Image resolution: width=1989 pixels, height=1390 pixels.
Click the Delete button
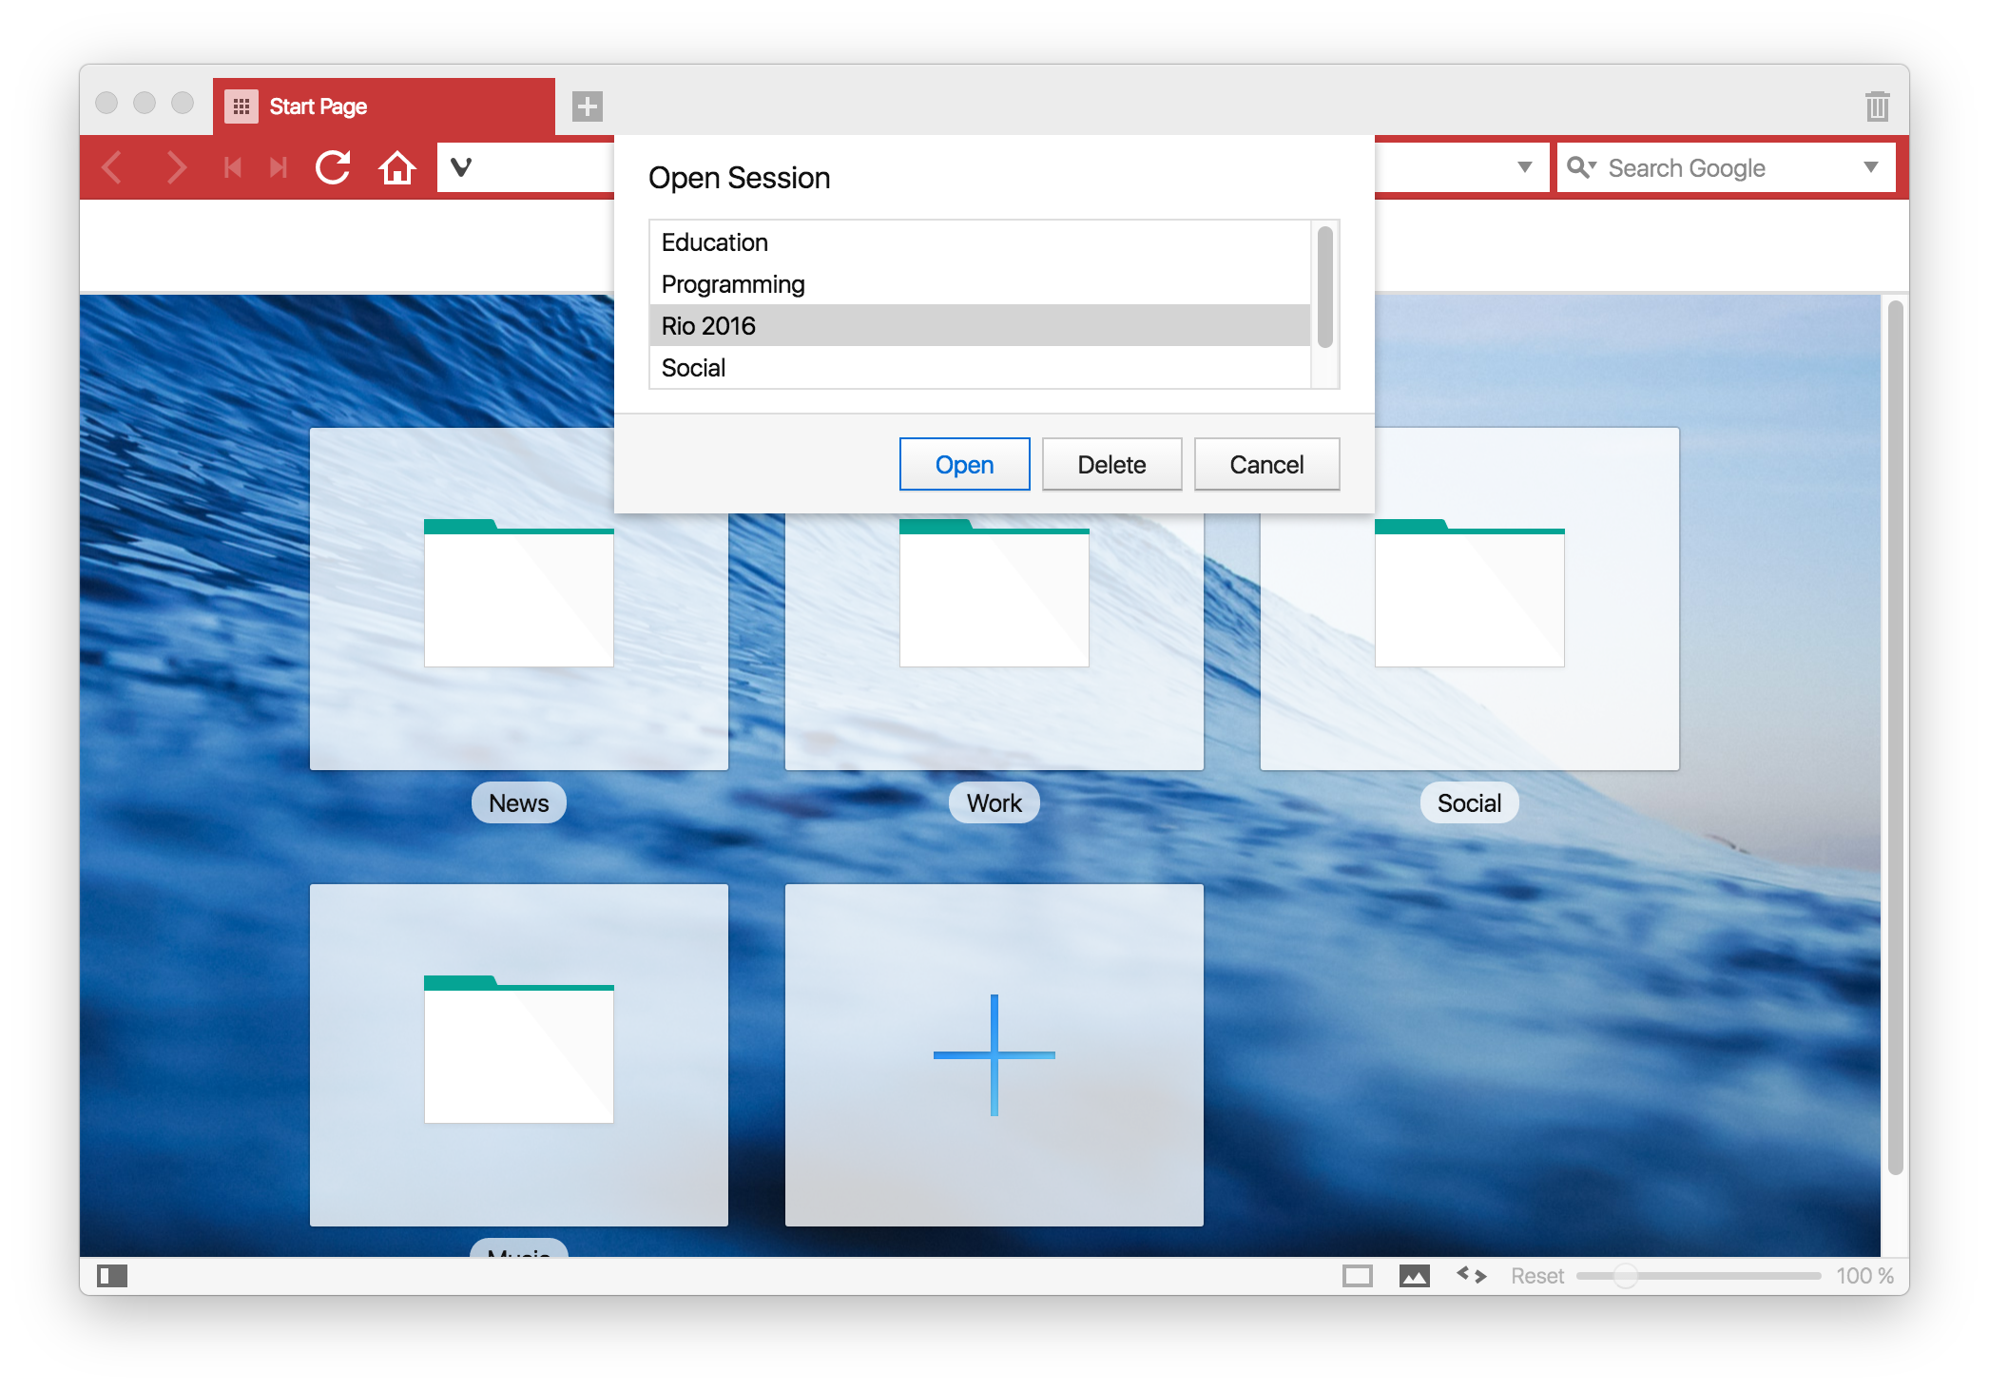coord(1111,464)
